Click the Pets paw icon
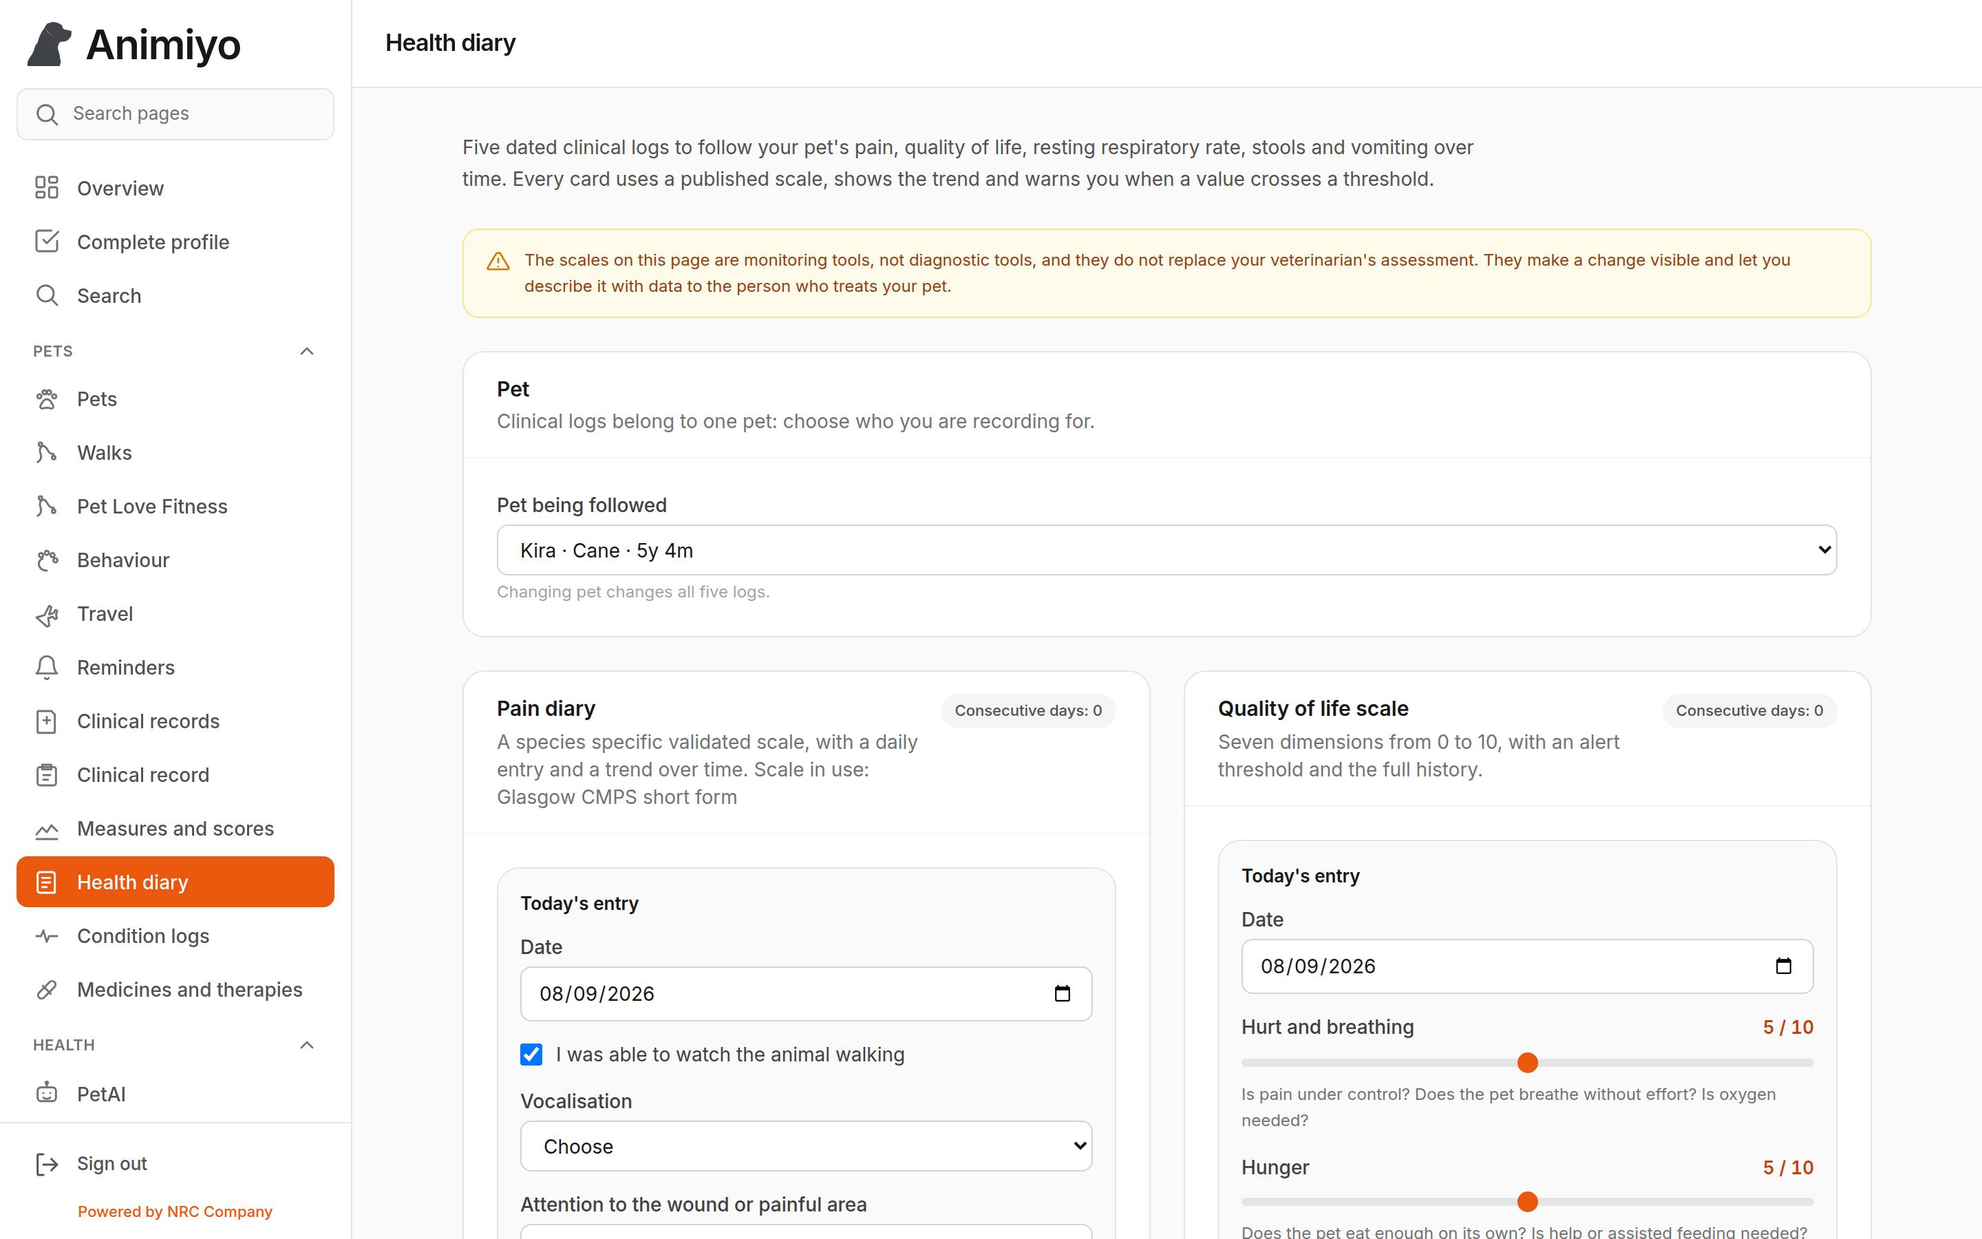The width and height of the screenshot is (1982, 1239). [x=47, y=399]
